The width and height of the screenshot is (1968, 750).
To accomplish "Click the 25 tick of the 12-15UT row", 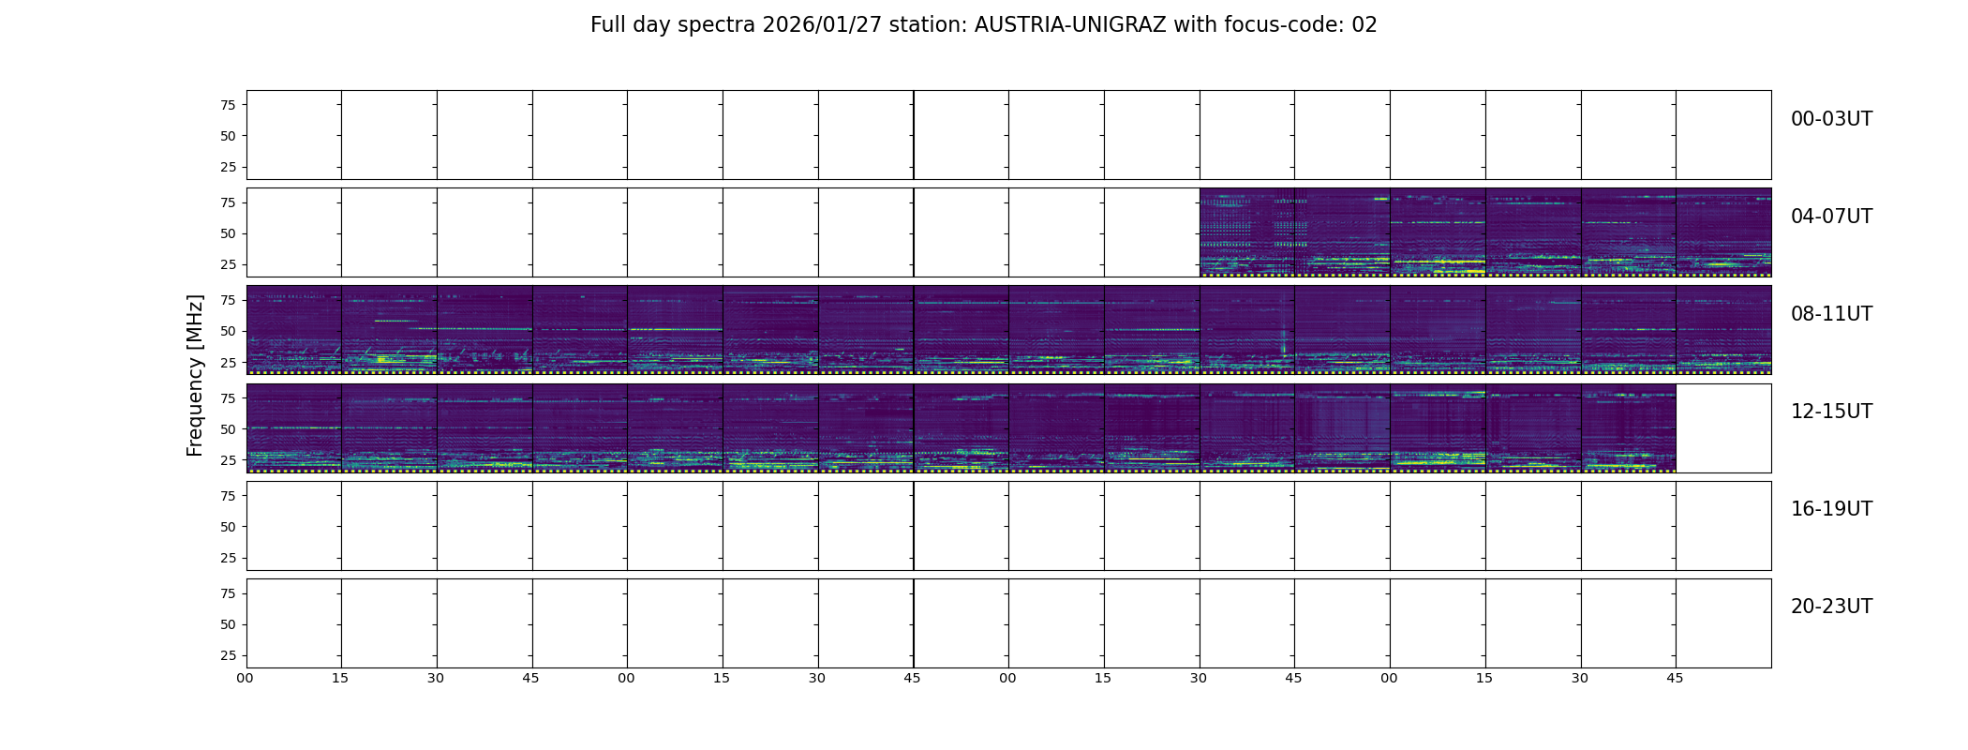I will (x=228, y=460).
